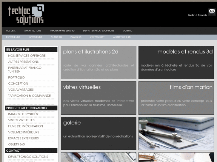Open Devis Techloc Solutions sidebar link

coord(28,157)
